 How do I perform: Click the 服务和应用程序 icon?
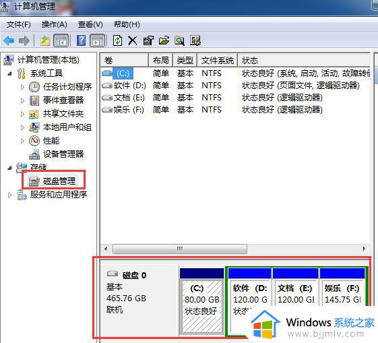tap(22, 195)
